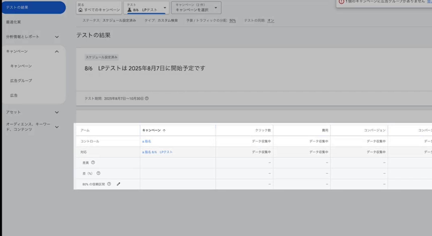Viewport: 432px width, 236px height.
Task: Open 広告グループ in the sidebar
Action: pos(21,81)
